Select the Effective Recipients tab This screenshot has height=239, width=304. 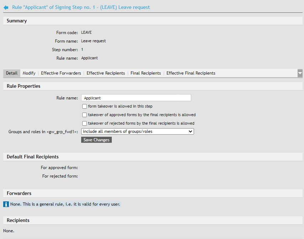106,73
